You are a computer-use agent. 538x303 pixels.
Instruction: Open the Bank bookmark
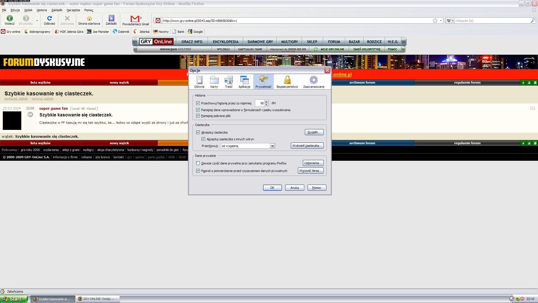coord(178,32)
